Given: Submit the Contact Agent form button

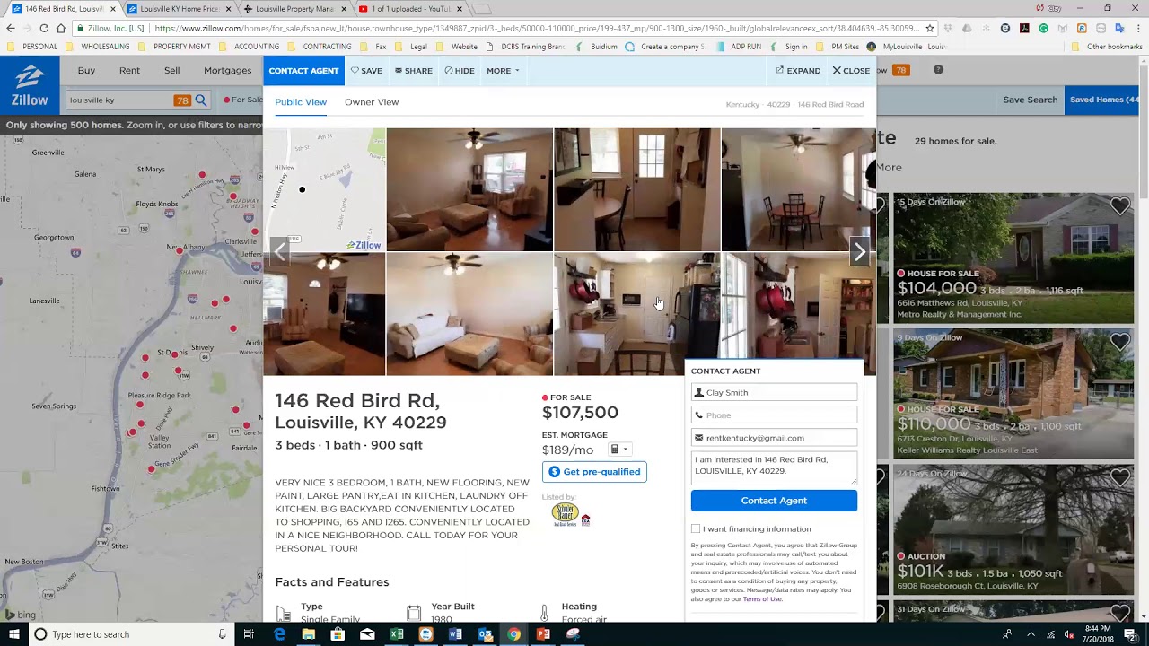Looking at the screenshot, I should point(774,501).
